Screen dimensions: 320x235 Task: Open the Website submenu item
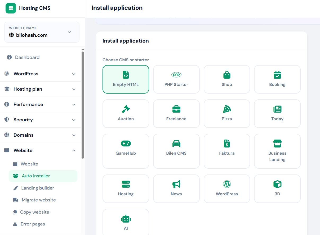(x=43, y=164)
